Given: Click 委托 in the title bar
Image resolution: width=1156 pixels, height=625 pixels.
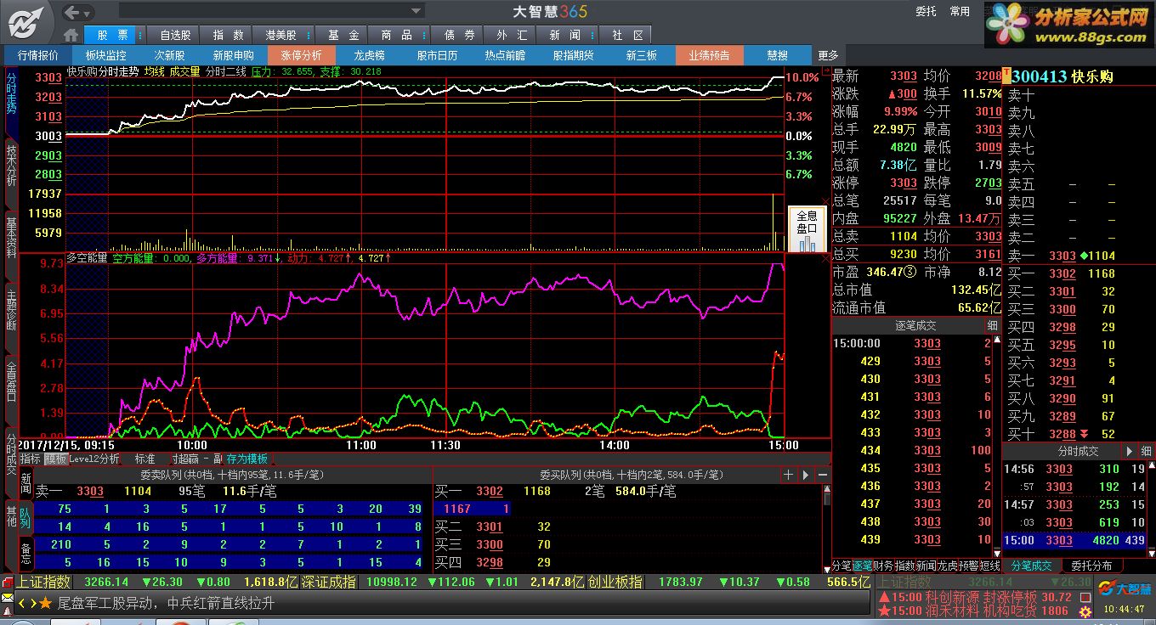Looking at the screenshot, I should pos(926,12).
